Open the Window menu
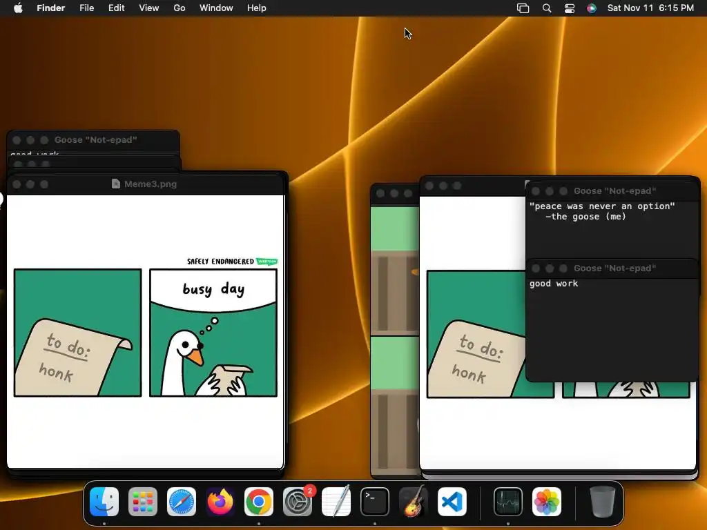Screen dimensions: 707x530 click(x=216, y=8)
